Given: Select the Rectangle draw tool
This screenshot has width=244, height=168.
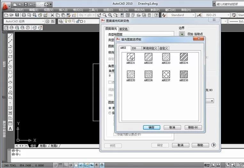Looking at the screenshot, I should (10, 57).
